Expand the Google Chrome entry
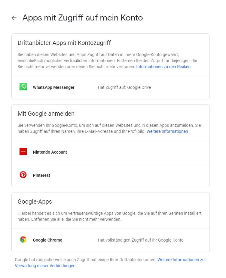 click(47, 240)
